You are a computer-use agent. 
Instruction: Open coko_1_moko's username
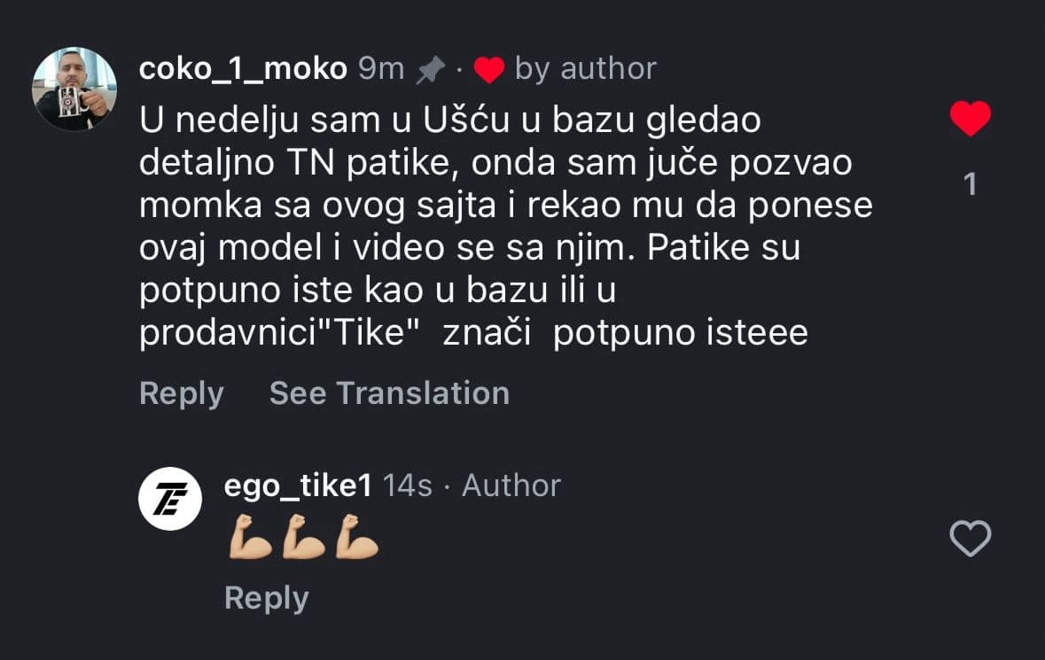click(x=244, y=67)
